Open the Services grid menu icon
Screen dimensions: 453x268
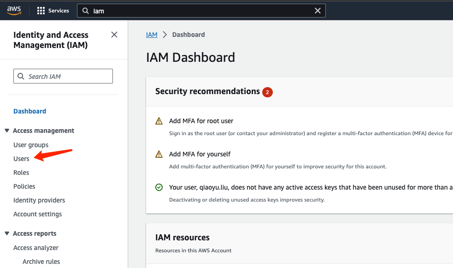pyautogui.click(x=41, y=11)
